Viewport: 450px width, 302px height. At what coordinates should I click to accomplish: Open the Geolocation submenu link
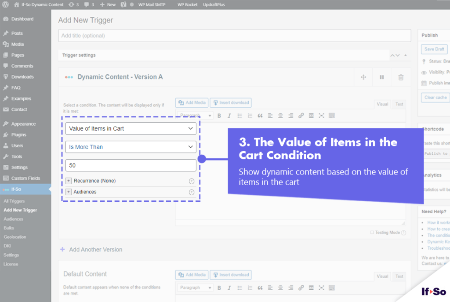click(15, 237)
